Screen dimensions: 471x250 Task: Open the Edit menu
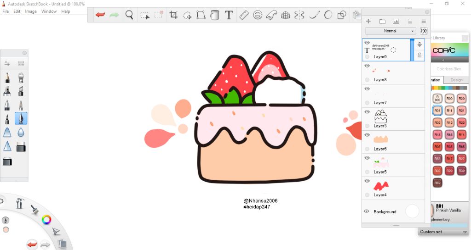click(x=17, y=11)
